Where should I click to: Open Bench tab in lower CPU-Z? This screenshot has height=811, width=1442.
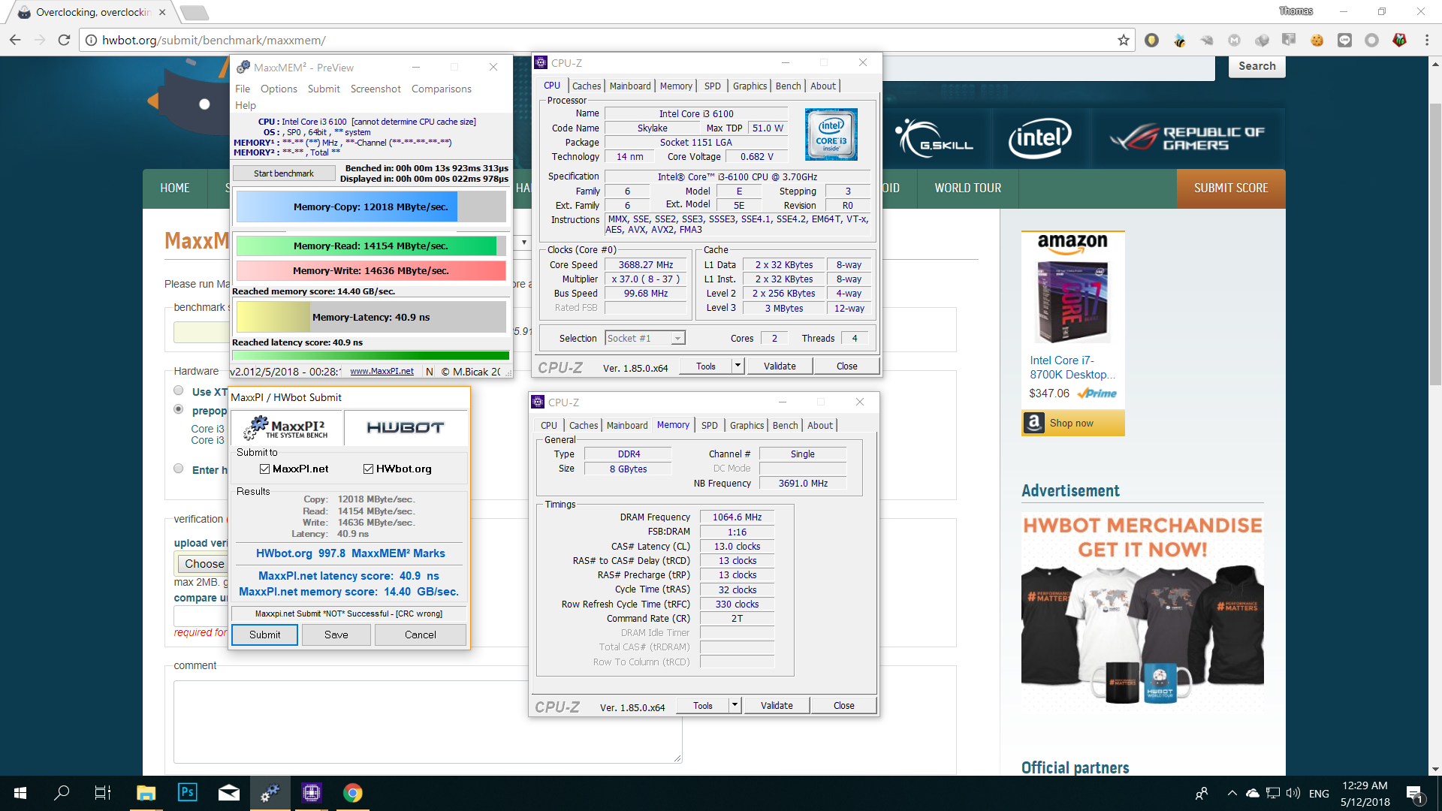click(785, 425)
